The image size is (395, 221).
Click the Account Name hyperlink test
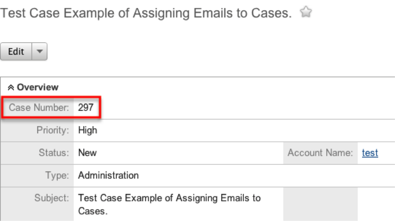coord(370,153)
